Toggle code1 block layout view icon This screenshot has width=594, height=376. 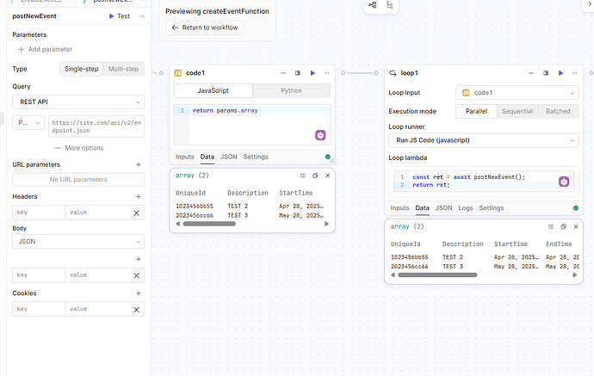pos(298,73)
